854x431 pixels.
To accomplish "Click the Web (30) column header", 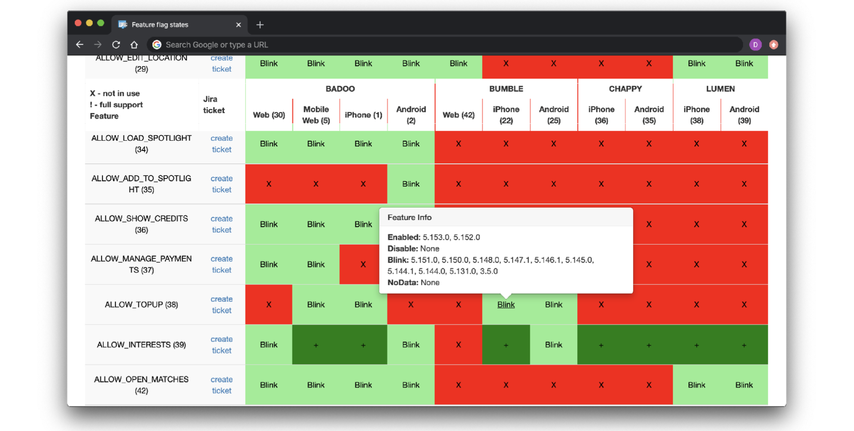I will (x=269, y=115).
